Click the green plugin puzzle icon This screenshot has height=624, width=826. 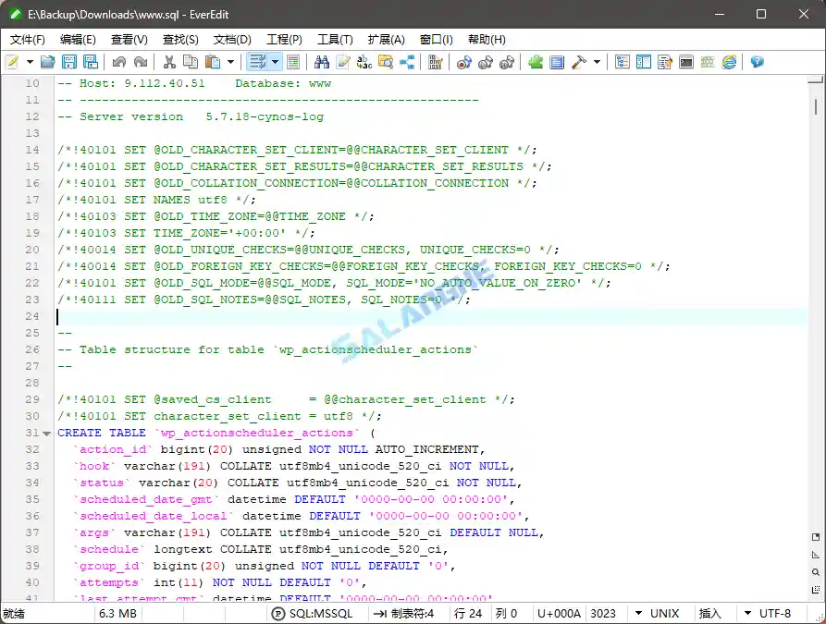point(536,62)
